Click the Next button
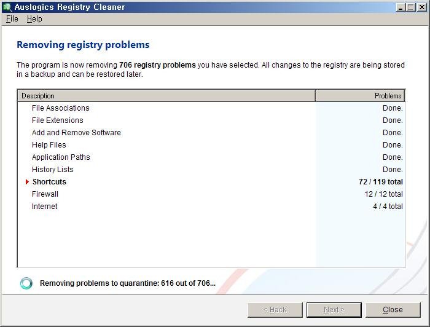The width and height of the screenshot is (430, 327). click(334, 310)
